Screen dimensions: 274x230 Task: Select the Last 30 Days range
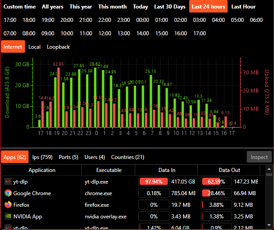point(170,7)
